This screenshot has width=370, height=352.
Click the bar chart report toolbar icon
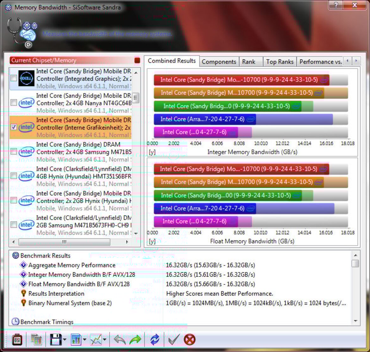click(x=76, y=339)
